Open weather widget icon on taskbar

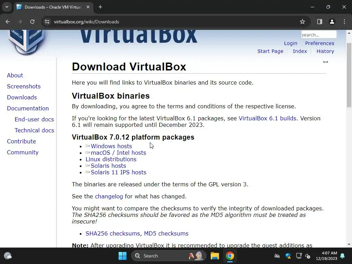(8, 256)
